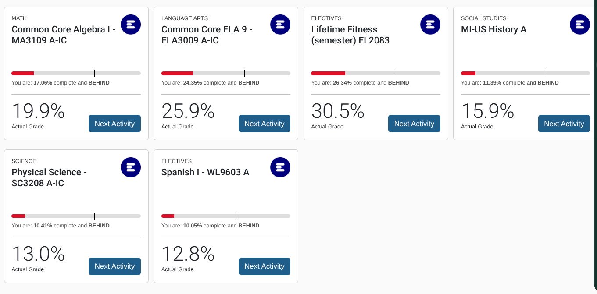This screenshot has width=597, height=294.
Task: Click the Physical Science course logo icon
Action: point(131,167)
